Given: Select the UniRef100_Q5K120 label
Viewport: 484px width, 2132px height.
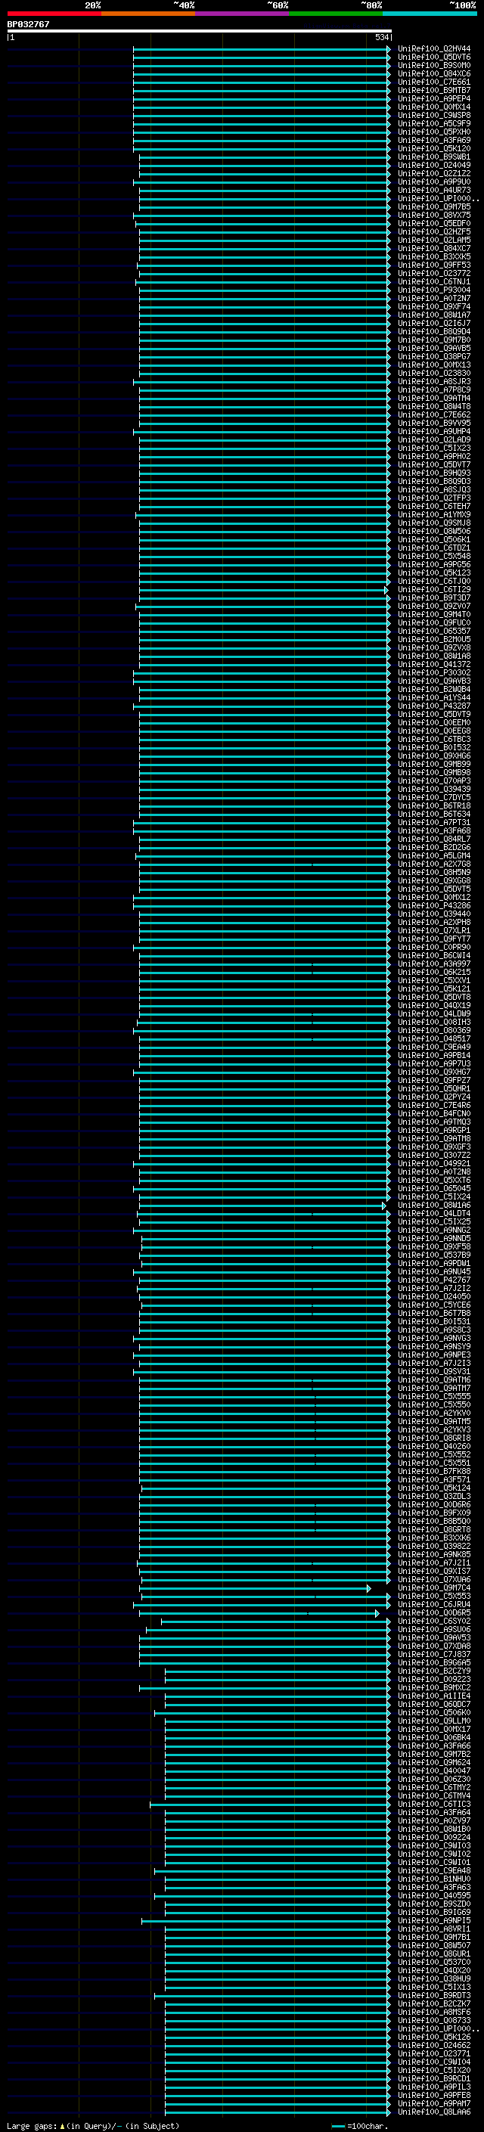Looking at the screenshot, I should pos(434,148).
